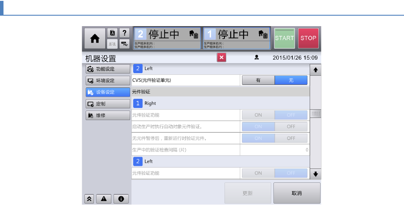Click the scroll down arrow
This screenshot has width=404, height=205.
click(315, 174)
